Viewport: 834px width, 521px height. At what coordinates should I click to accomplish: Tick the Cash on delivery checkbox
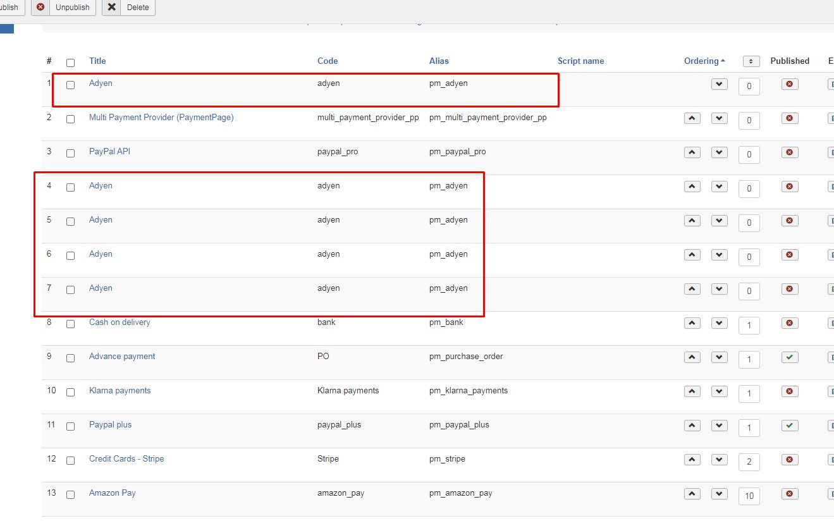point(70,324)
